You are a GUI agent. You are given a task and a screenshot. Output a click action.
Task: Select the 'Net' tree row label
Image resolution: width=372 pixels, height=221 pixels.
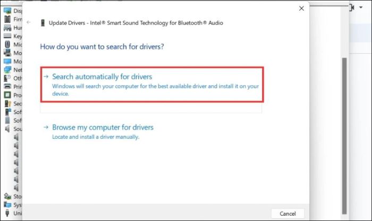pos(18,70)
